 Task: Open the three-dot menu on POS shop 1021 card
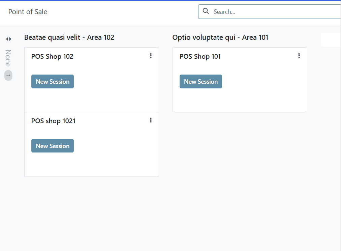pos(151,120)
